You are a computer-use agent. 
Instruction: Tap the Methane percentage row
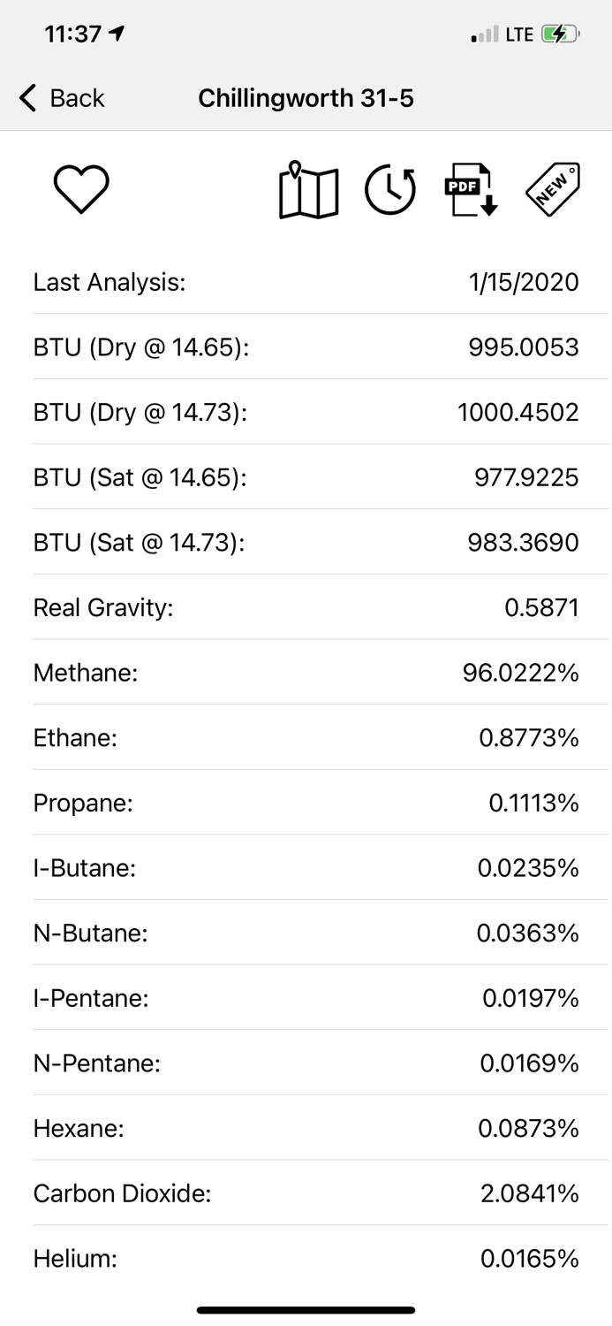click(x=306, y=672)
